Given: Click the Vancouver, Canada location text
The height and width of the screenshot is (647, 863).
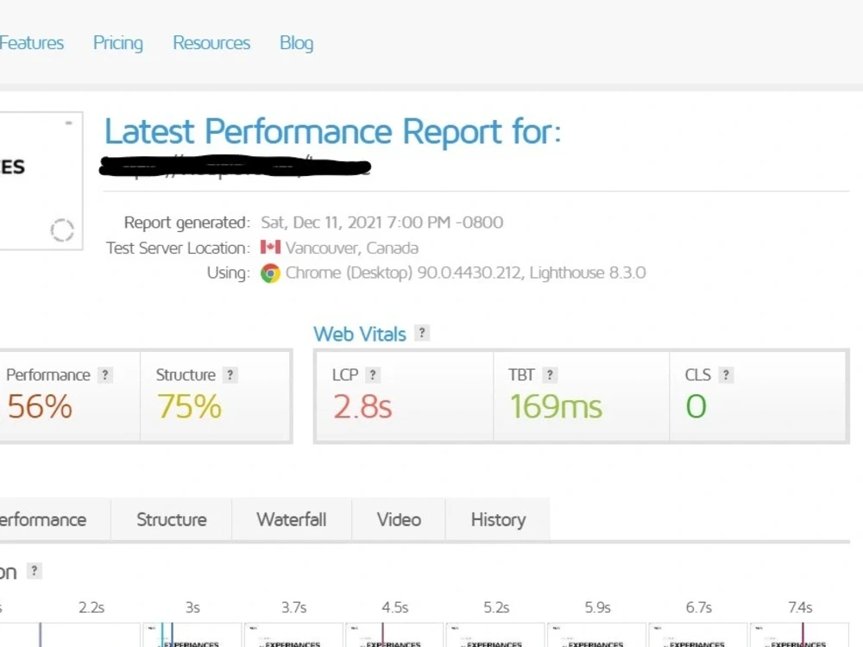Looking at the screenshot, I should point(352,248).
